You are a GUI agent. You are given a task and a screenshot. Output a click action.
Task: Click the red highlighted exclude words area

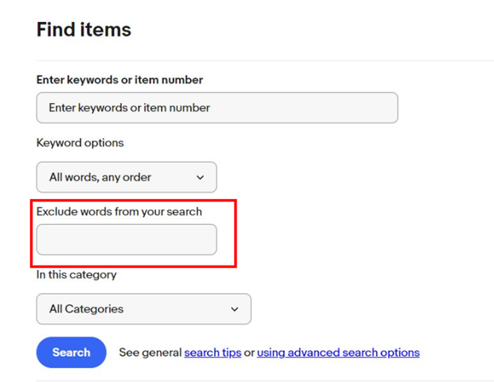134,233
